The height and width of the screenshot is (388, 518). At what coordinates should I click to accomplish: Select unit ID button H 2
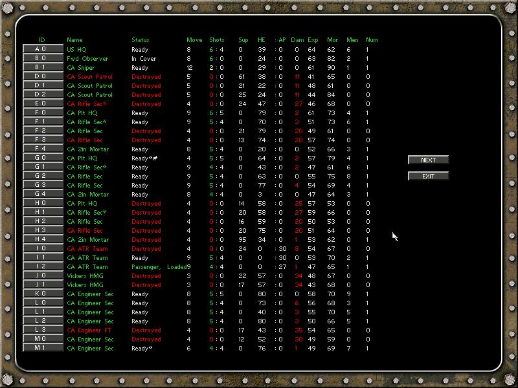(43, 222)
